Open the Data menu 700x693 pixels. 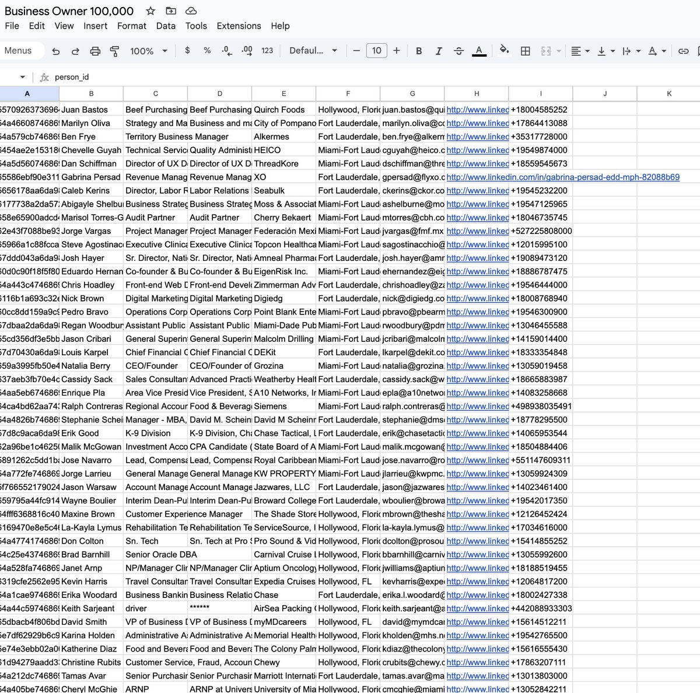pos(166,26)
